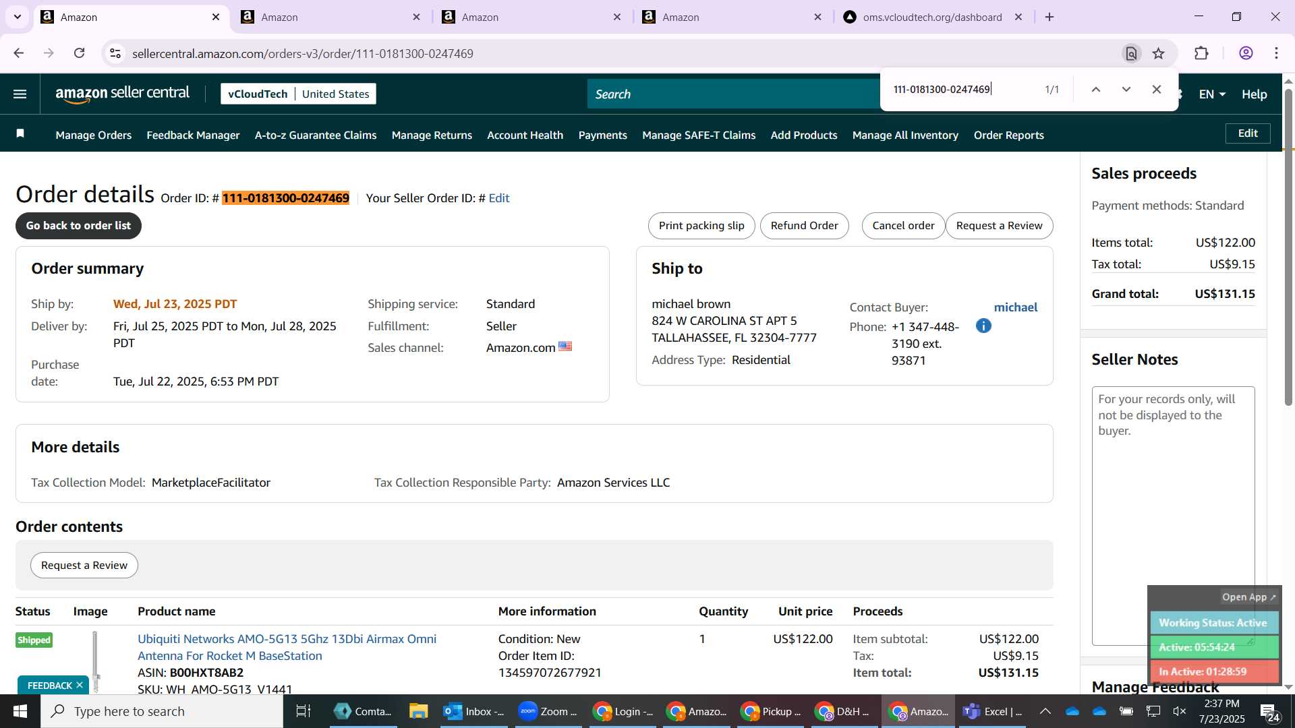Screen dimensions: 1295x728
Task: Edit Your Seller Order ID link
Action: [x=498, y=198]
